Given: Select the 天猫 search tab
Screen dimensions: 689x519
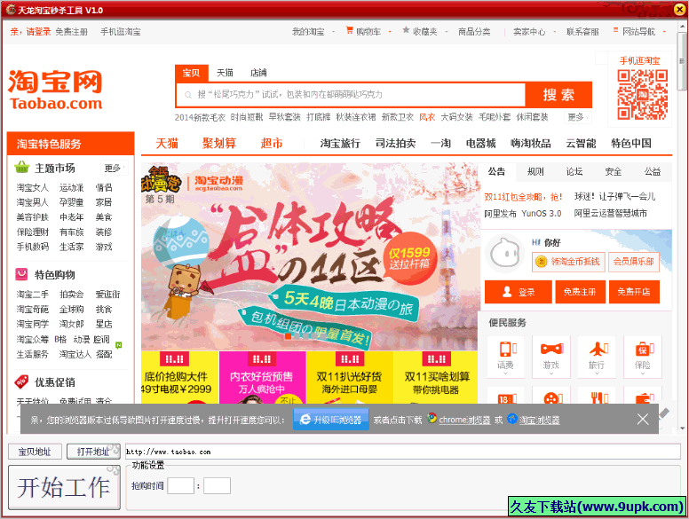Looking at the screenshot, I should tap(225, 73).
